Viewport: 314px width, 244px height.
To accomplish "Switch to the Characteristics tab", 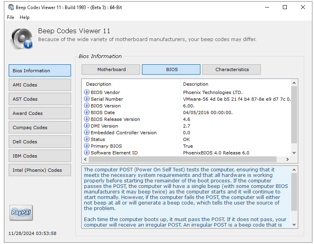I will coord(232,69).
